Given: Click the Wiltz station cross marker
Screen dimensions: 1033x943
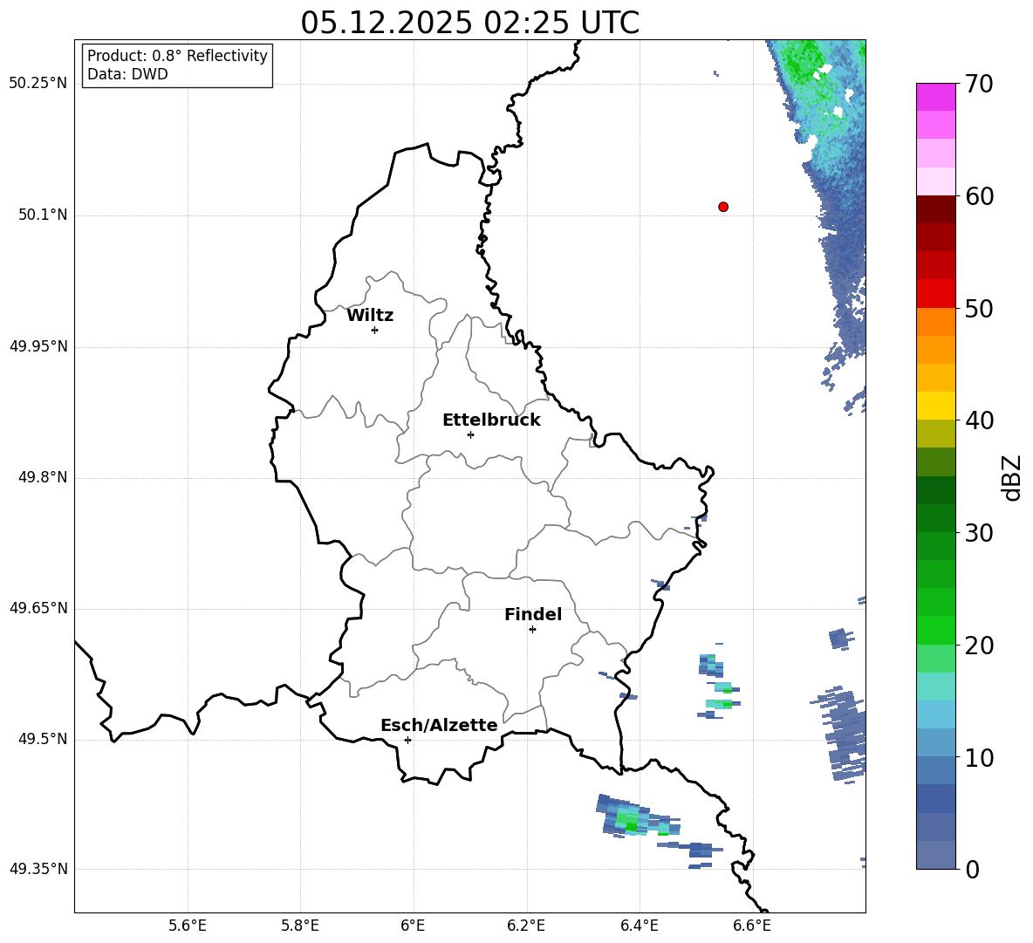Looking at the screenshot, I should tap(375, 330).
